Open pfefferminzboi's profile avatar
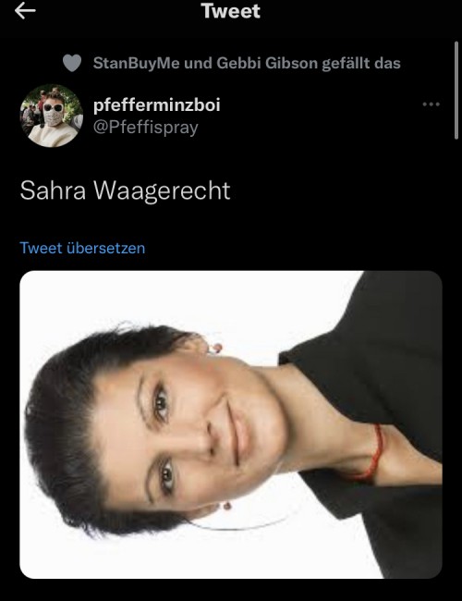The width and height of the screenshot is (462, 601). coord(52,116)
